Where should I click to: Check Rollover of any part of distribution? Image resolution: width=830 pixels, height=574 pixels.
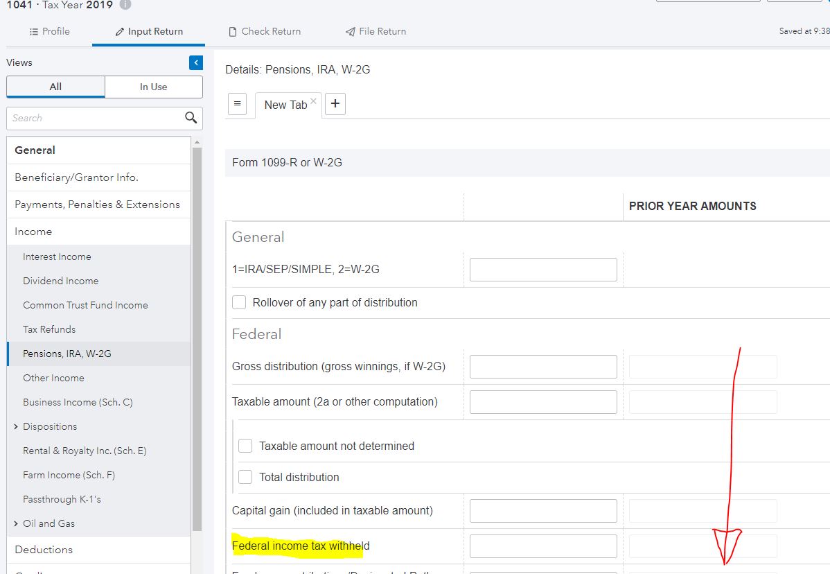point(239,302)
